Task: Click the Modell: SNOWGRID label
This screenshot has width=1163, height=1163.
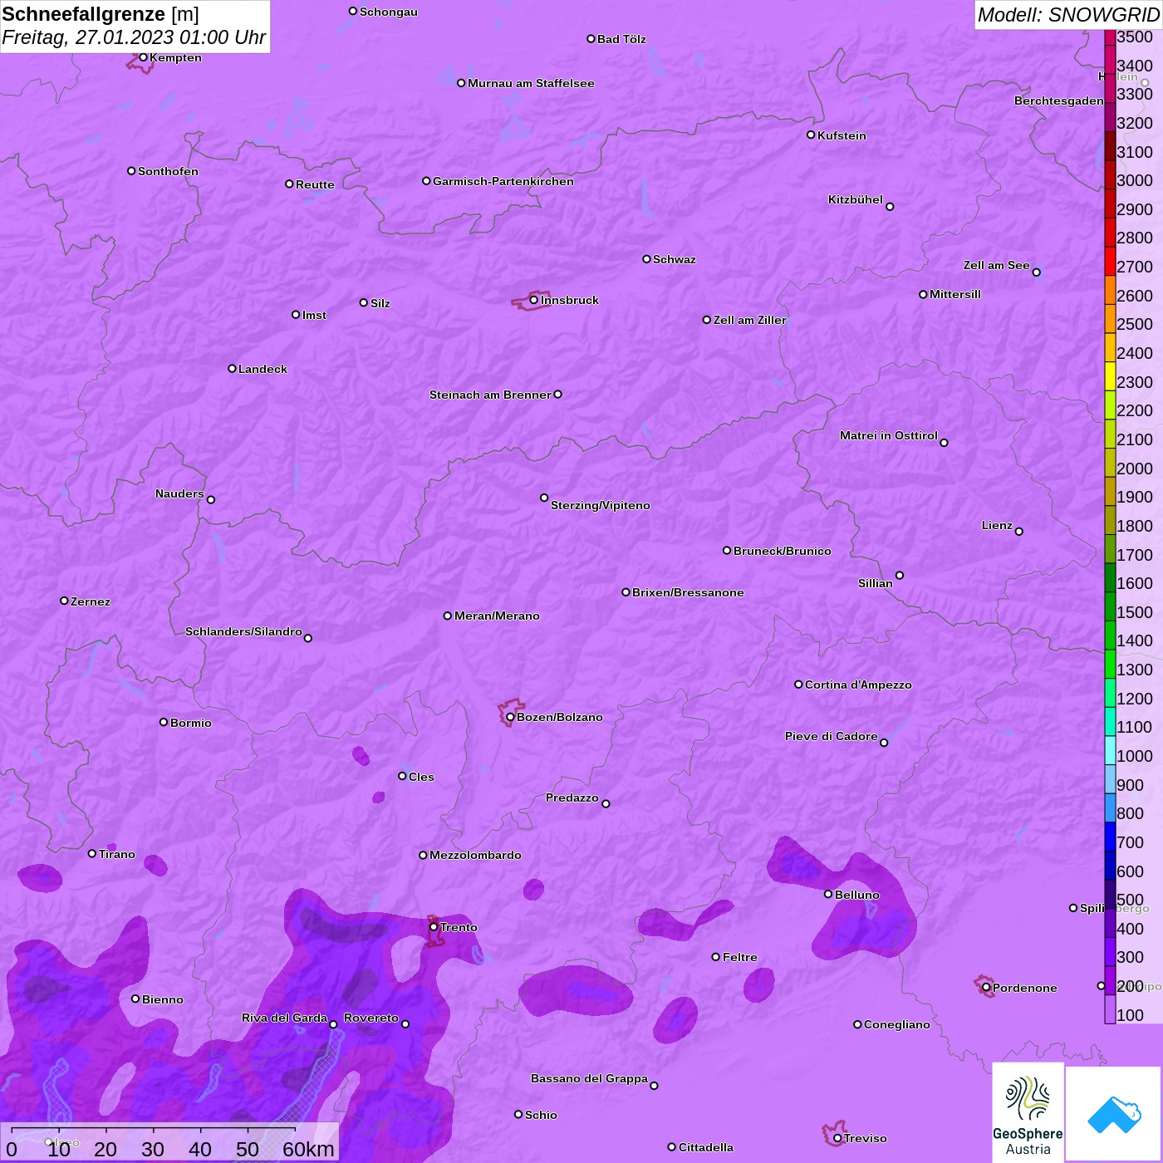Action: pyautogui.click(x=1068, y=15)
